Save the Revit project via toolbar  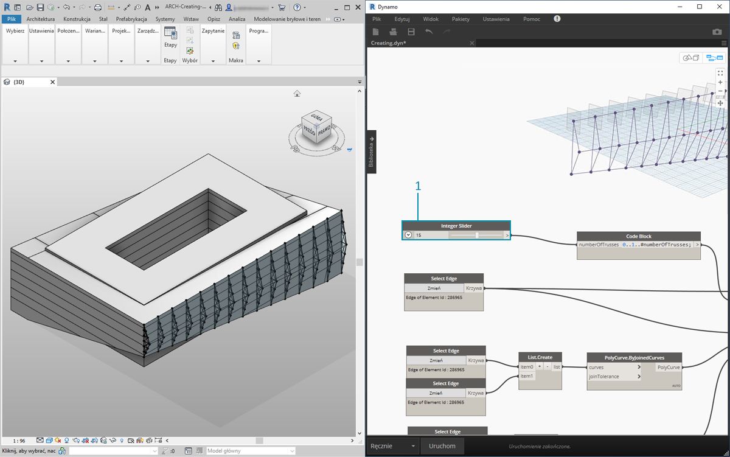pyautogui.click(x=40, y=7)
